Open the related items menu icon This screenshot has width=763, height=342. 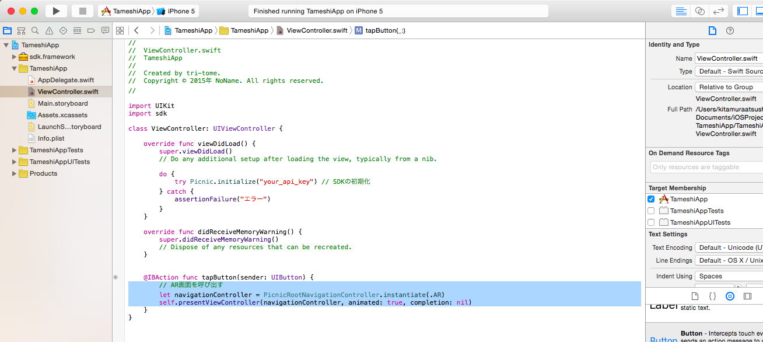[120, 30]
